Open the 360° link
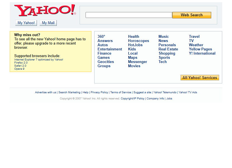232x168 pixels. pos(101,36)
